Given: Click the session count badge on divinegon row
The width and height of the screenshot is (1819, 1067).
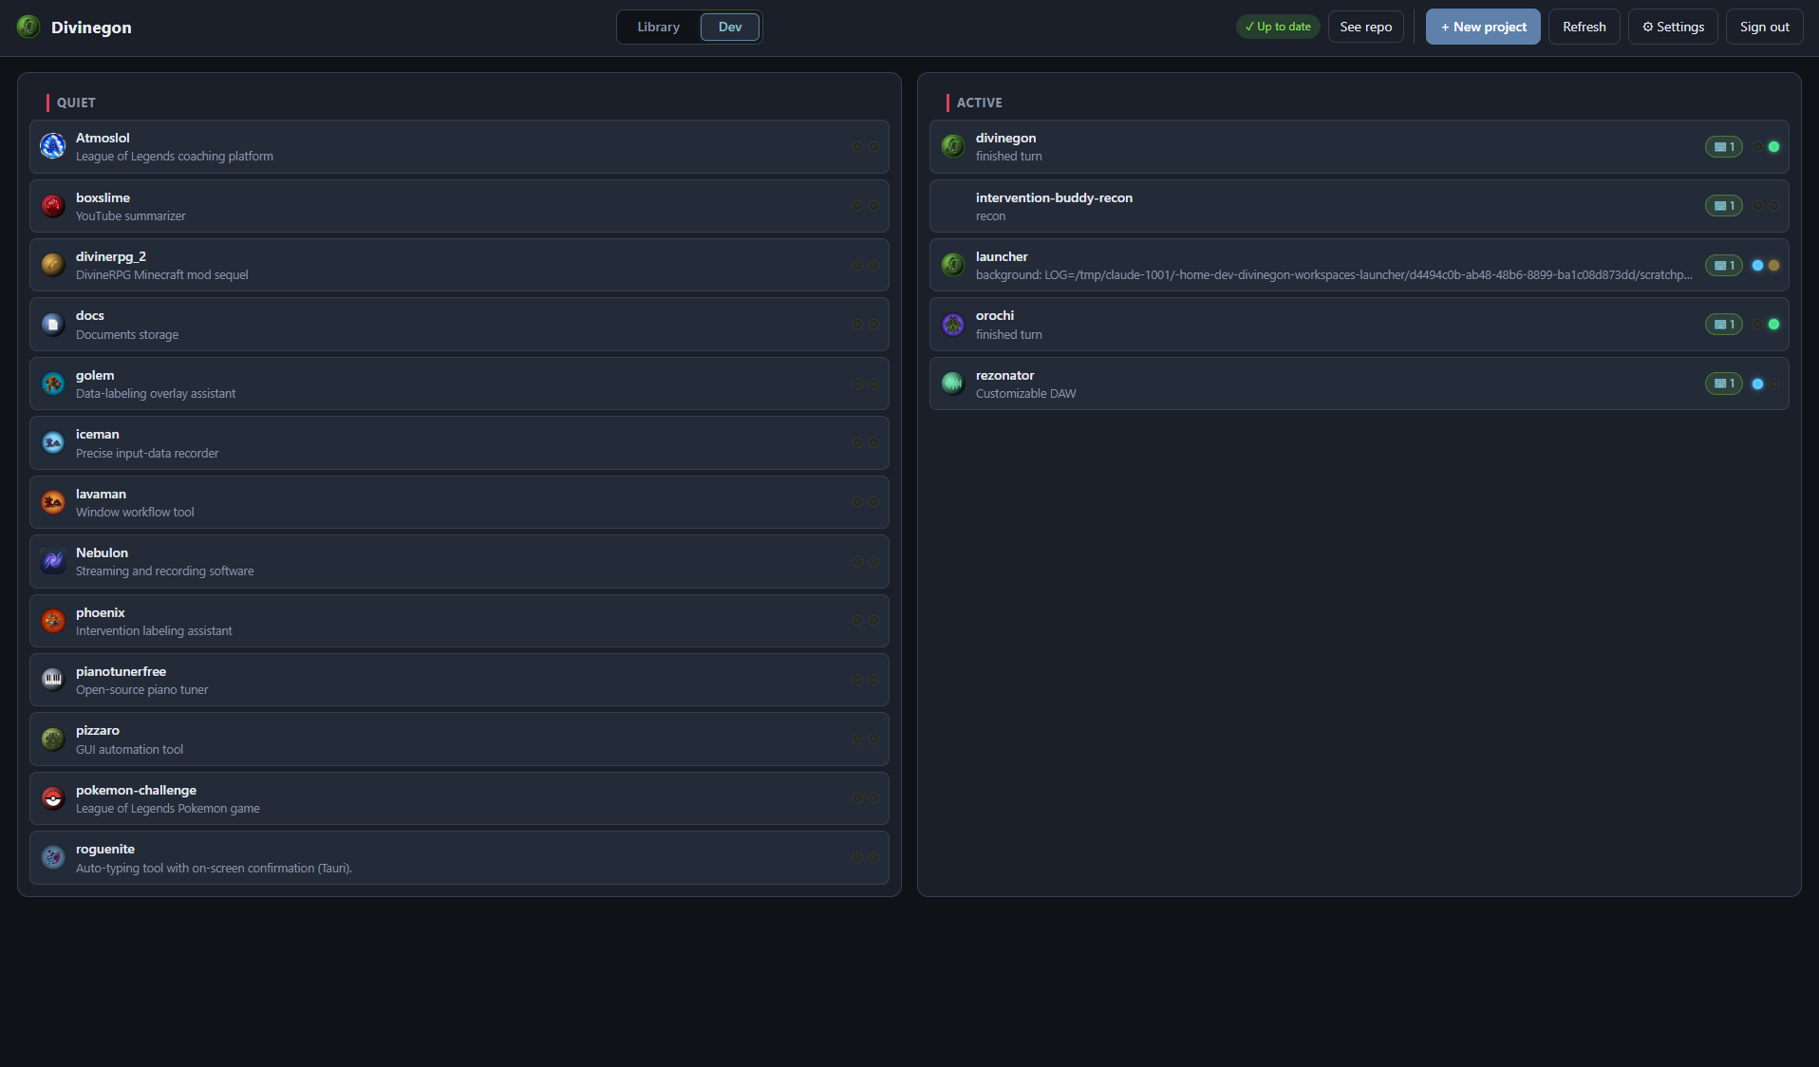Looking at the screenshot, I should [1724, 147].
